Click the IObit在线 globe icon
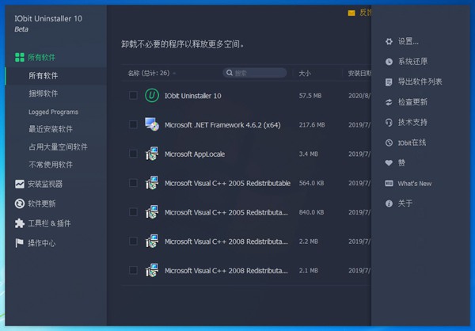Image resolution: width=475 pixels, height=331 pixels. [x=389, y=143]
